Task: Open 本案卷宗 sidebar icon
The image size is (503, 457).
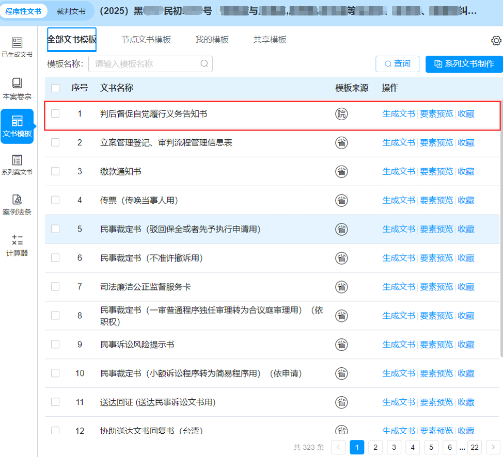Action: coord(17,88)
